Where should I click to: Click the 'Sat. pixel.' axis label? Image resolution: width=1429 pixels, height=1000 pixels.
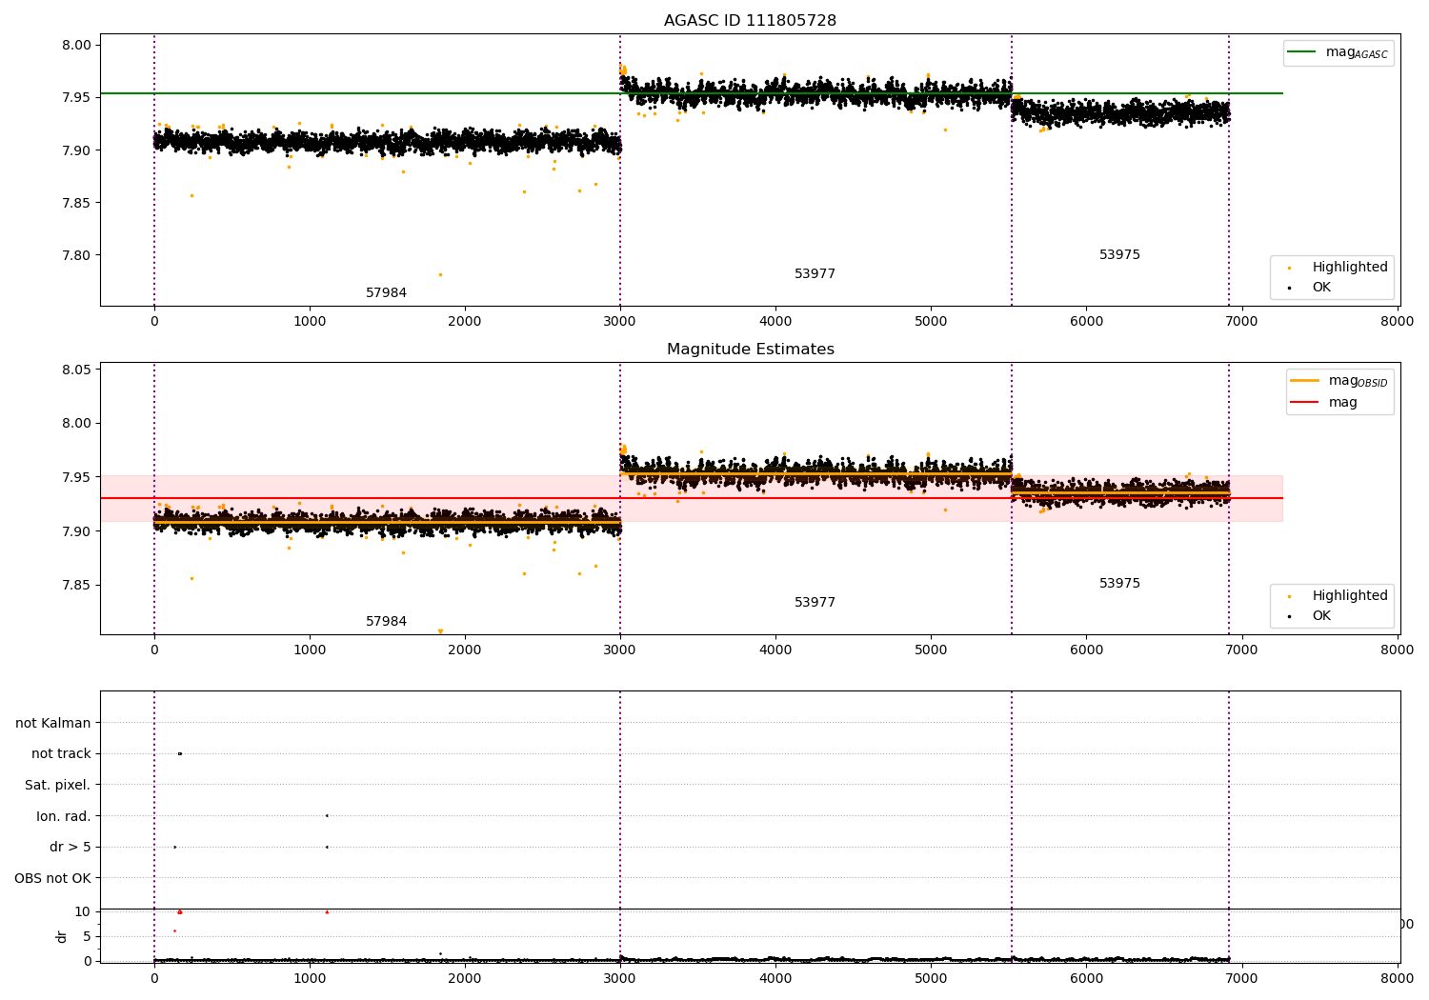[58, 786]
